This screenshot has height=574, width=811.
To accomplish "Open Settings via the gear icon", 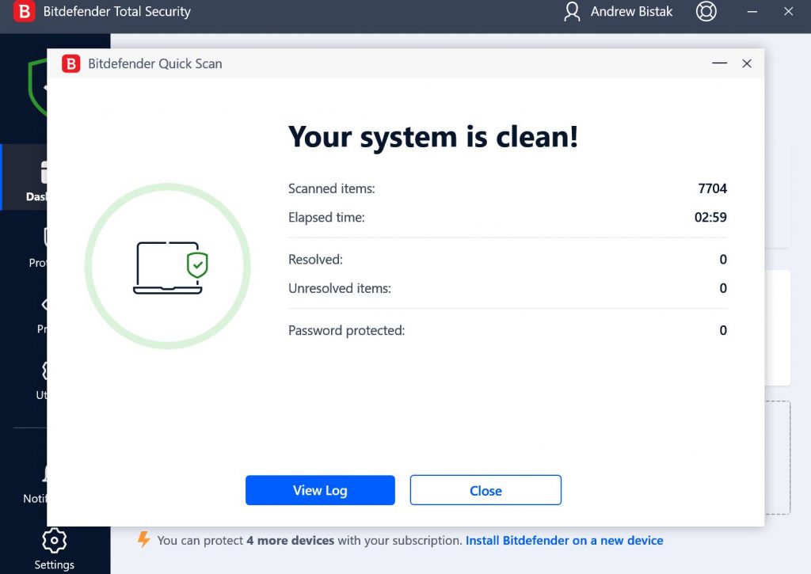I will click(x=54, y=538).
